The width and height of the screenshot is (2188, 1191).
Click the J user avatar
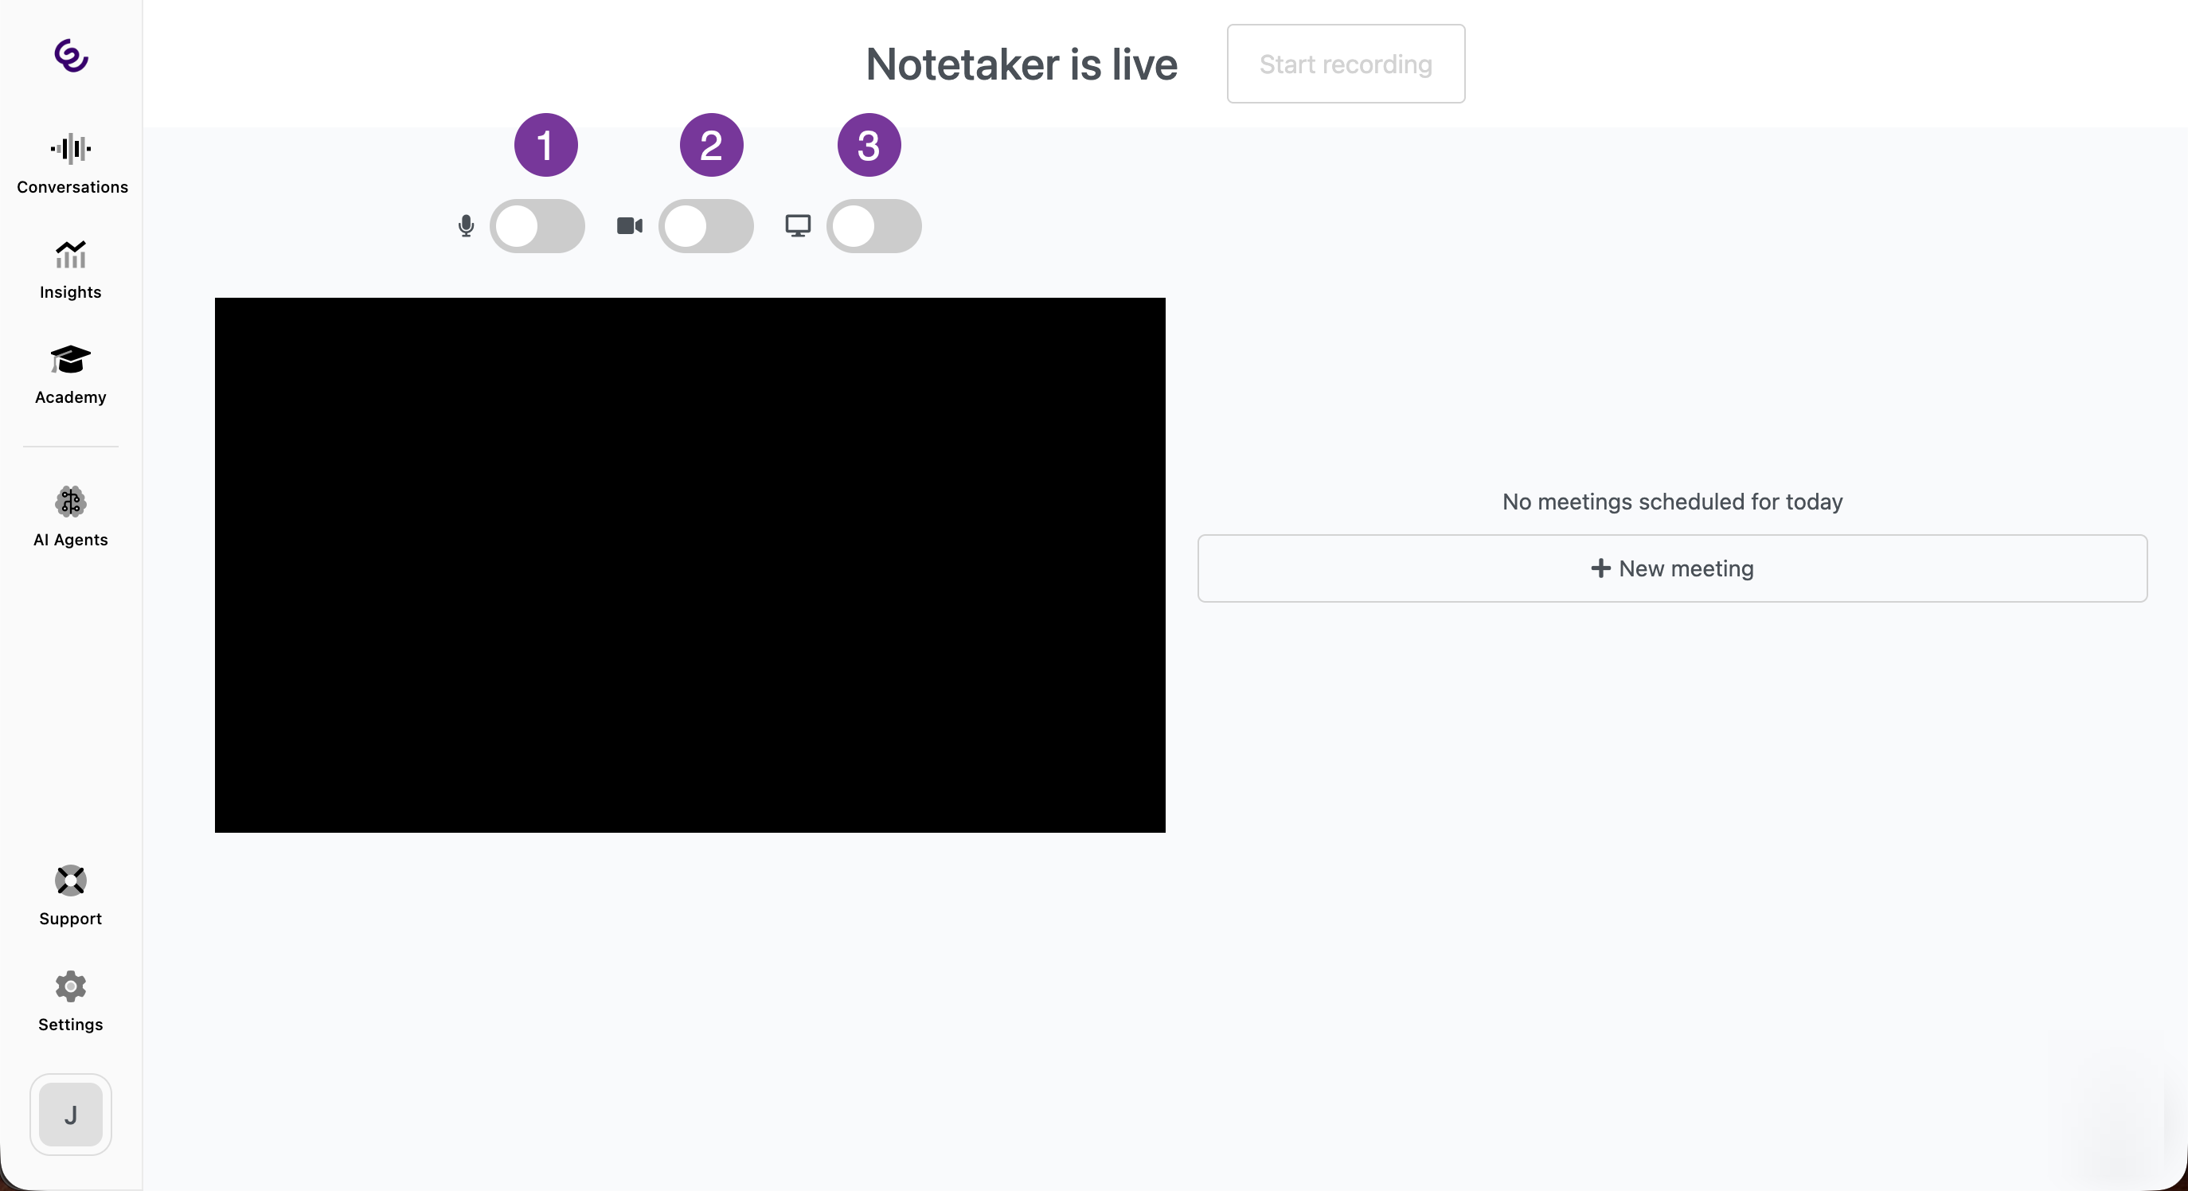click(x=71, y=1114)
